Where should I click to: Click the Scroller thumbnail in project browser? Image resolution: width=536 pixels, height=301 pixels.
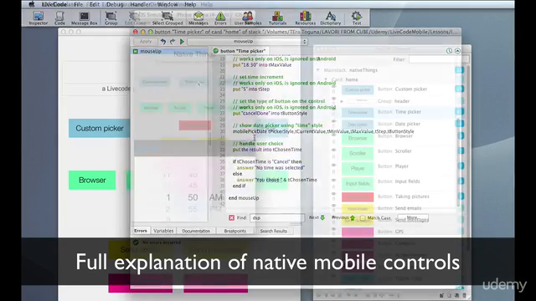(358, 153)
